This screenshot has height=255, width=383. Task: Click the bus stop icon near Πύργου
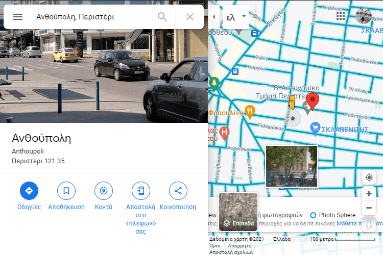(235, 71)
